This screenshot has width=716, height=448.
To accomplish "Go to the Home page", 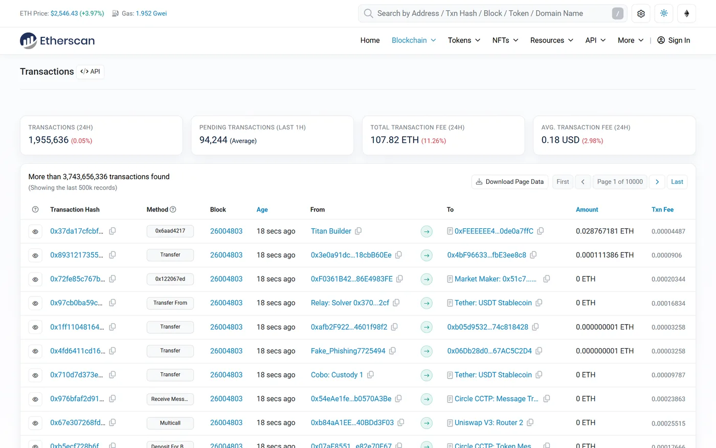I will 370,40.
